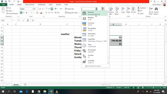Toggle Page Break Preview in status bar
Viewport: 167px width, 94px height.
pyautogui.click(x=143, y=88)
